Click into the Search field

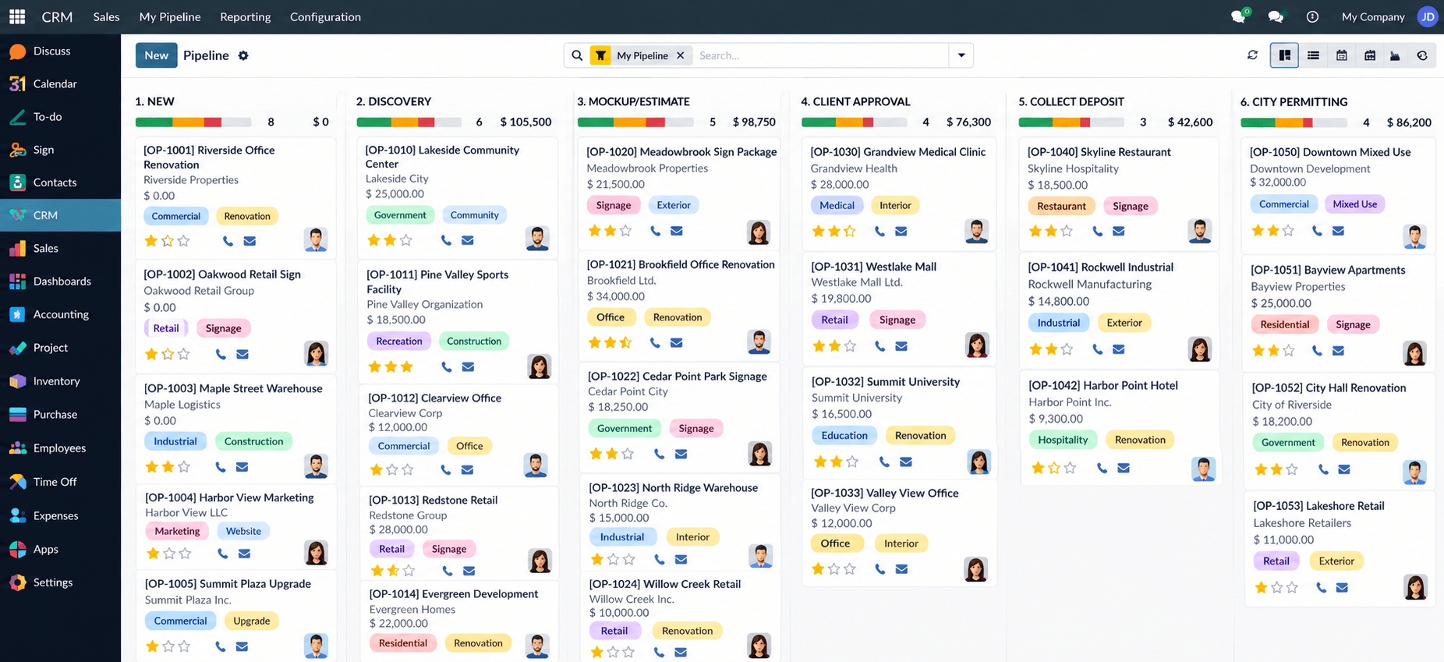(x=820, y=55)
